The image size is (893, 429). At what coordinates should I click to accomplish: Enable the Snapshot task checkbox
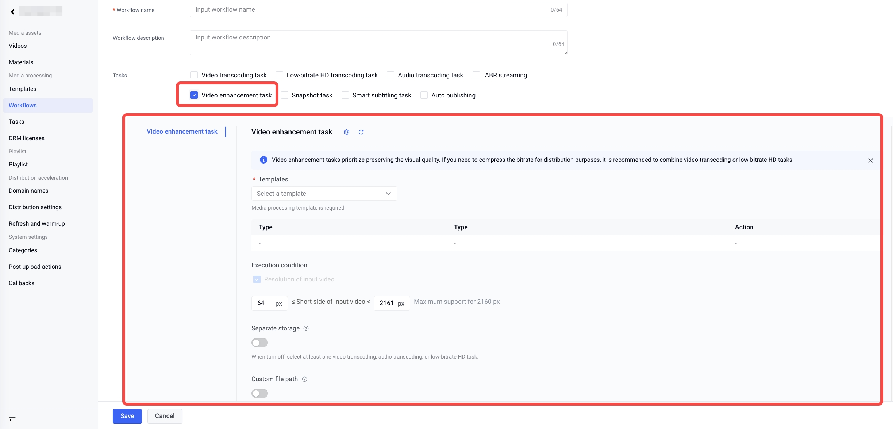[x=285, y=95]
